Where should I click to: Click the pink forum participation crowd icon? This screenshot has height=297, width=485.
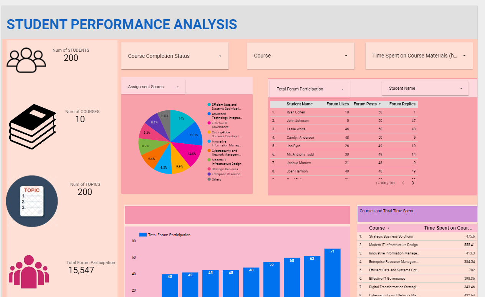(x=29, y=271)
